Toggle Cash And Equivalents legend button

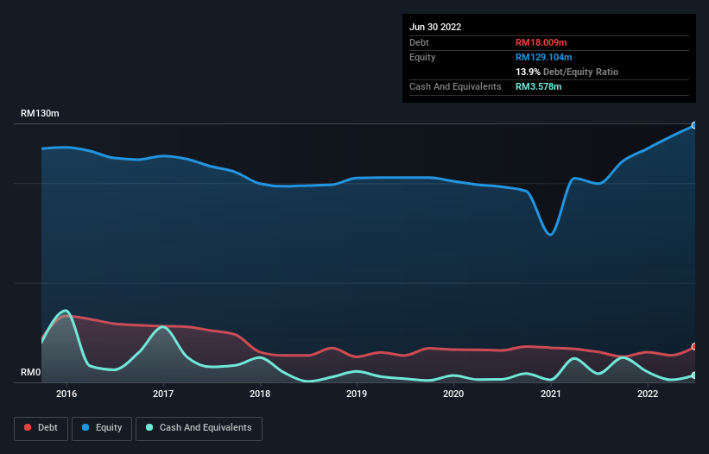point(199,428)
